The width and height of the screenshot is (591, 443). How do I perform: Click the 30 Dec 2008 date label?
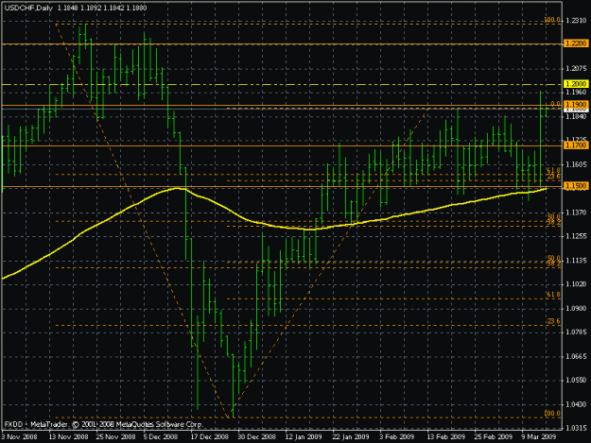tap(256, 437)
